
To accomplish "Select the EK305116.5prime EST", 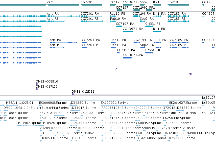I will point(41,141).
